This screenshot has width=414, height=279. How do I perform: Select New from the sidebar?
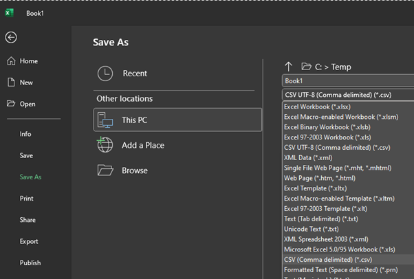26,82
